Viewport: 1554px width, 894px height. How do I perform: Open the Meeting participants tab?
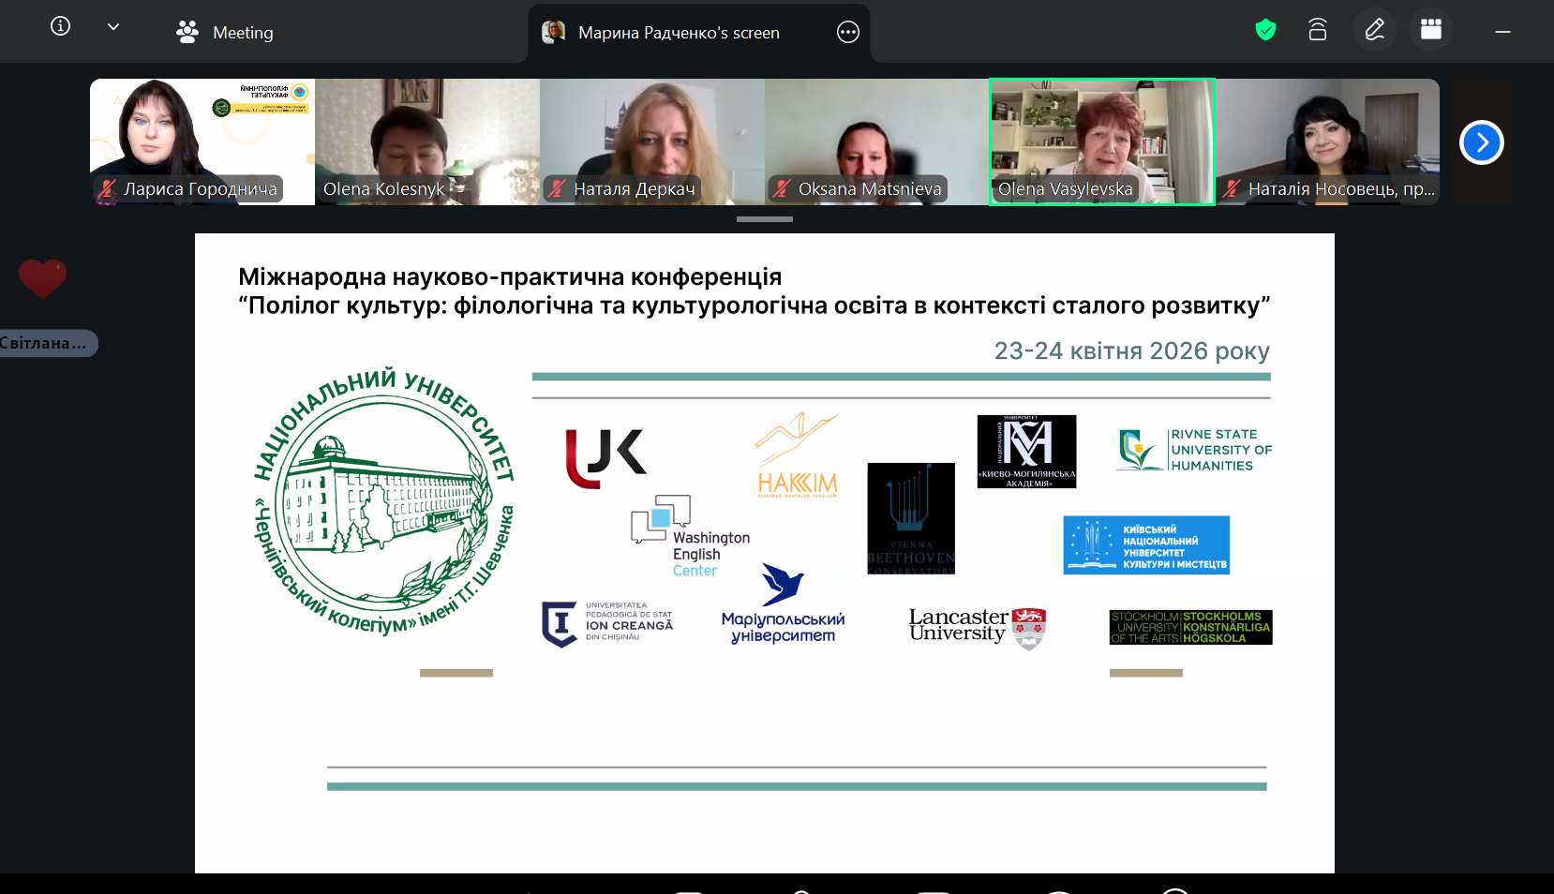click(x=225, y=33)
